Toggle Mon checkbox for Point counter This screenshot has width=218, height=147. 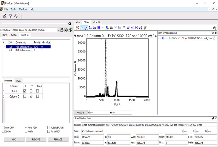point(37,91)
